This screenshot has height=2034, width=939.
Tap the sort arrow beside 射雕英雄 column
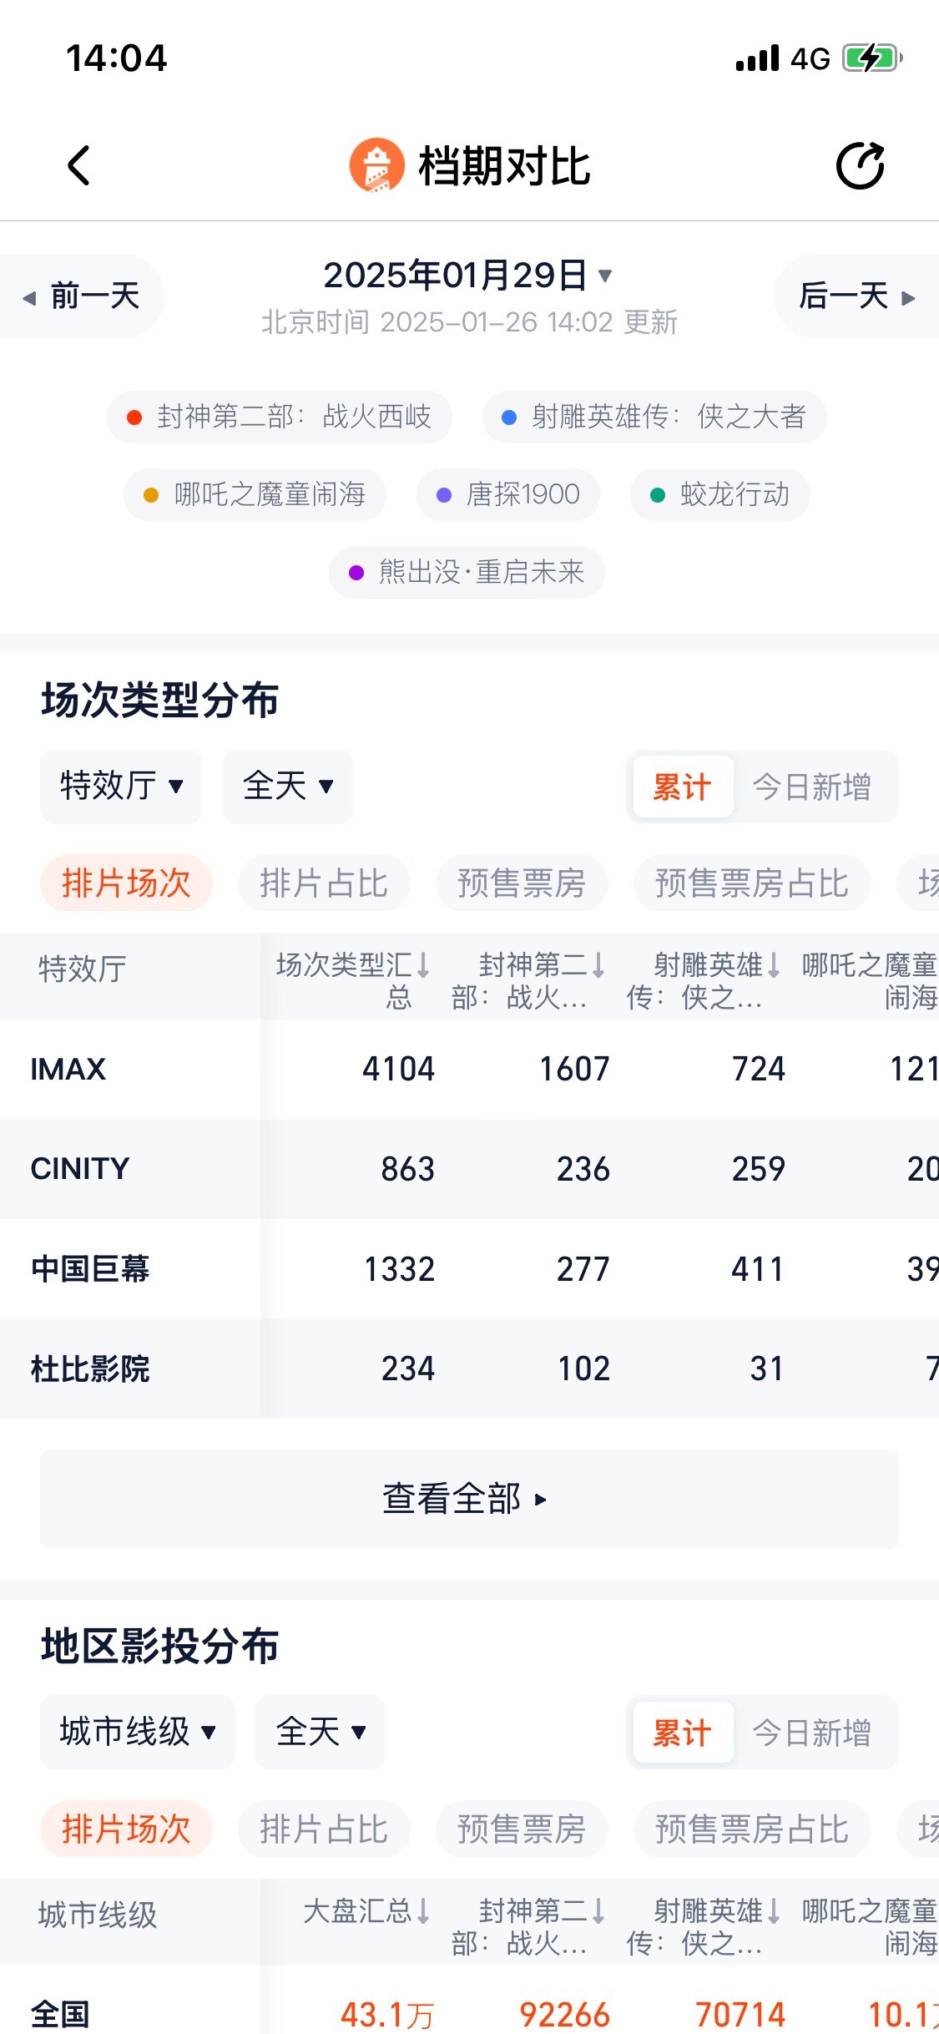[774, 965]
